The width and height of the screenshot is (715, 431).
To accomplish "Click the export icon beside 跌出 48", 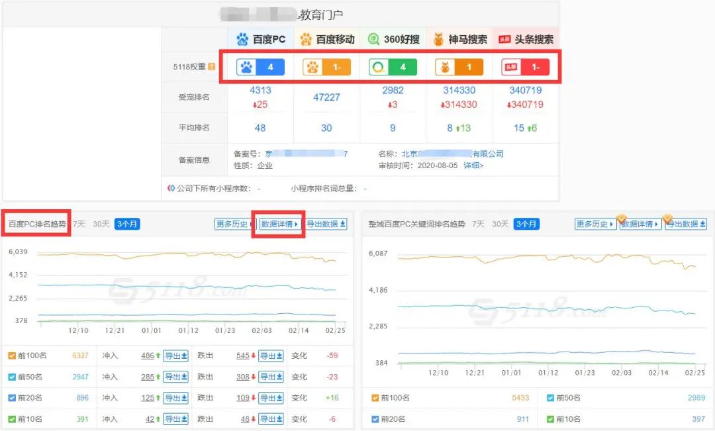I will (x=271, y=419).
